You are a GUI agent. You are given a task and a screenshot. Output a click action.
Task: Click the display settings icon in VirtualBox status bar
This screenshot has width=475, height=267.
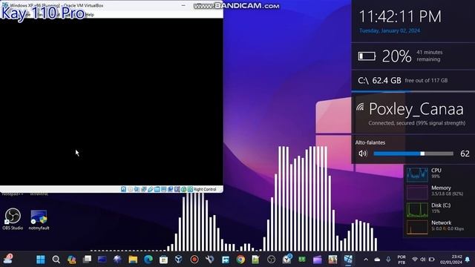coord(163,189)
